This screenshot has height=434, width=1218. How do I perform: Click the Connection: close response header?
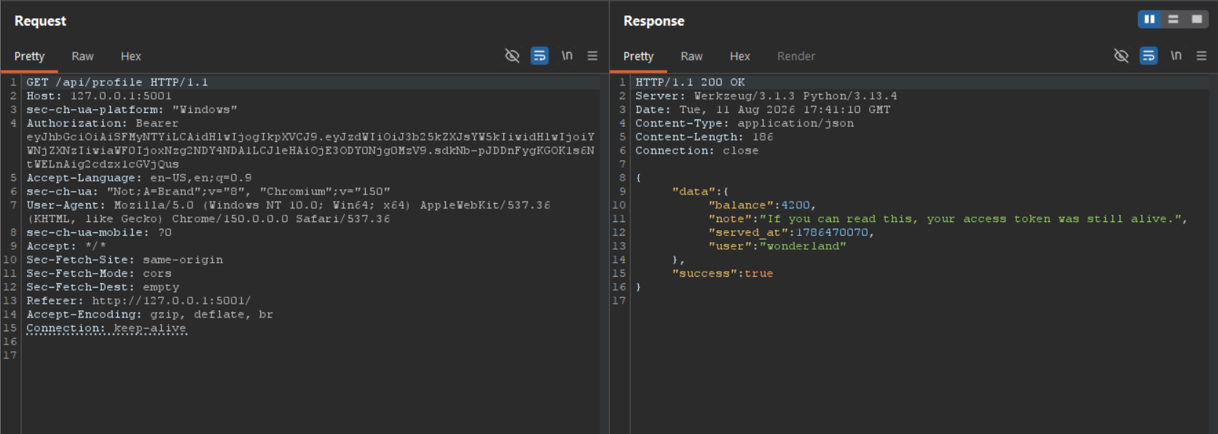[697, 151]
